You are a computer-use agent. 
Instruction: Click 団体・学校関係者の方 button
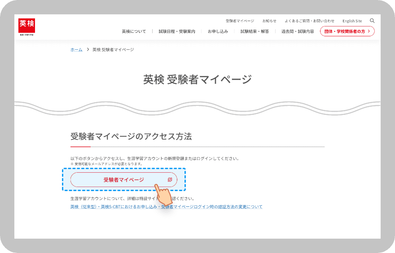[x=347, y=31]
